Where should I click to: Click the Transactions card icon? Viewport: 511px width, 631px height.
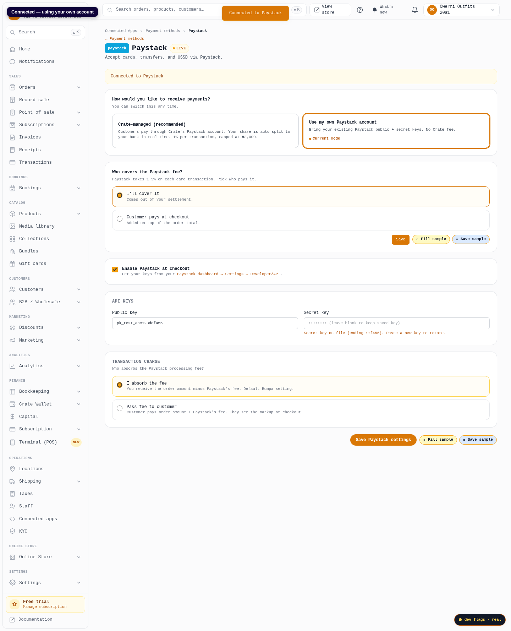(x=12, y=162)
